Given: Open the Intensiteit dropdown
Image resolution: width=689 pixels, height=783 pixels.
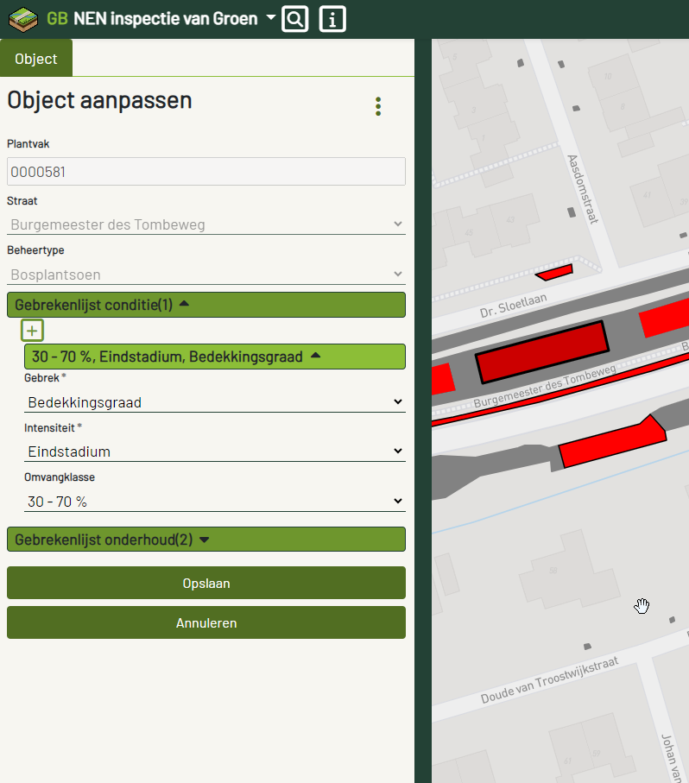Looking at the screenshot, I should (x=214, y=451).
